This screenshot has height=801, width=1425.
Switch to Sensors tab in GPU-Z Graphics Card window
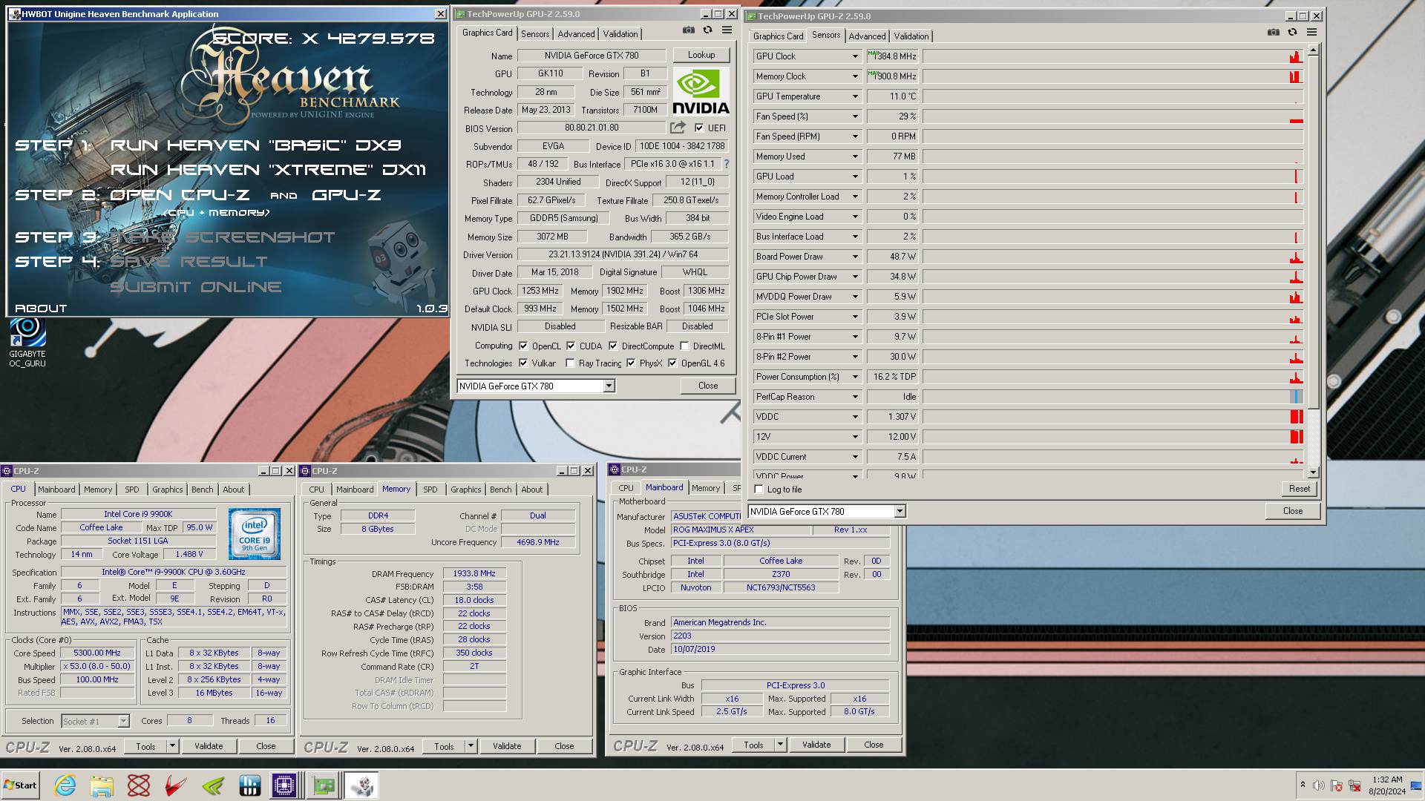(x=535, y=34)
